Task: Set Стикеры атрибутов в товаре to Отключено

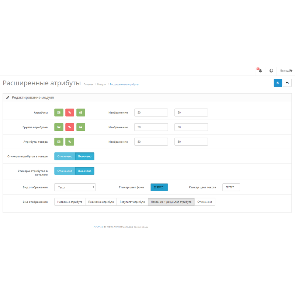Action: pyautogui.click(x=65, y=156)
